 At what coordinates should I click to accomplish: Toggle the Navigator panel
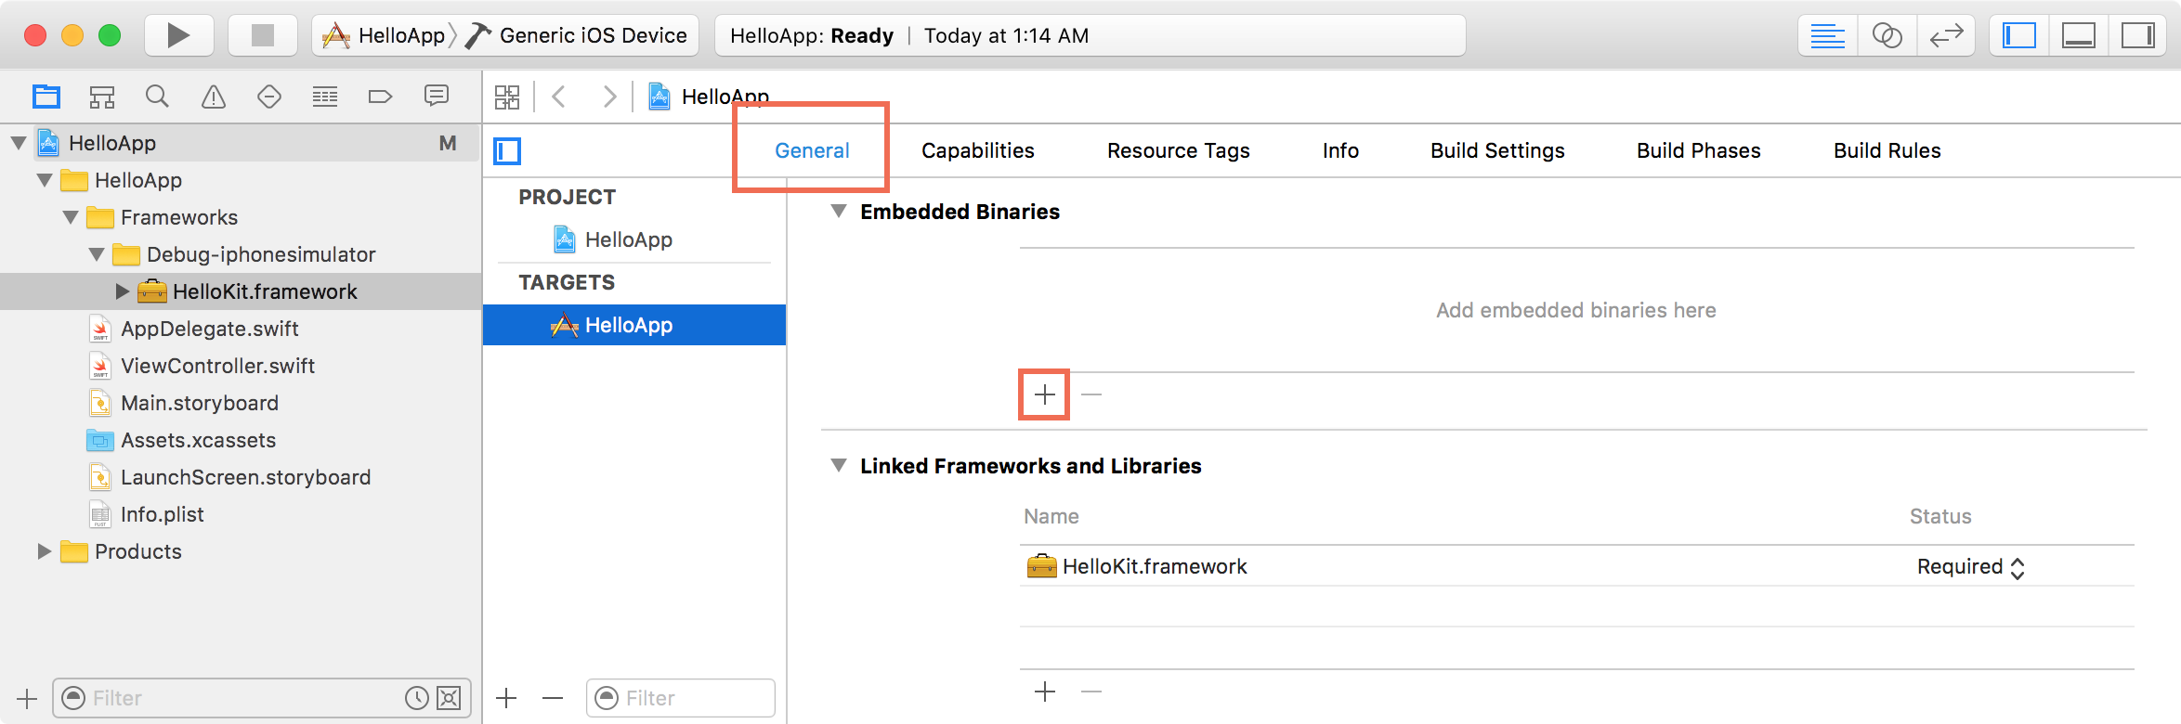[x=2018, y=36]
